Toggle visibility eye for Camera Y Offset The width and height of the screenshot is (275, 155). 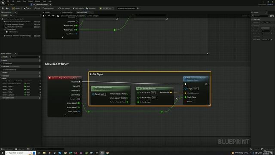[40, 89]
